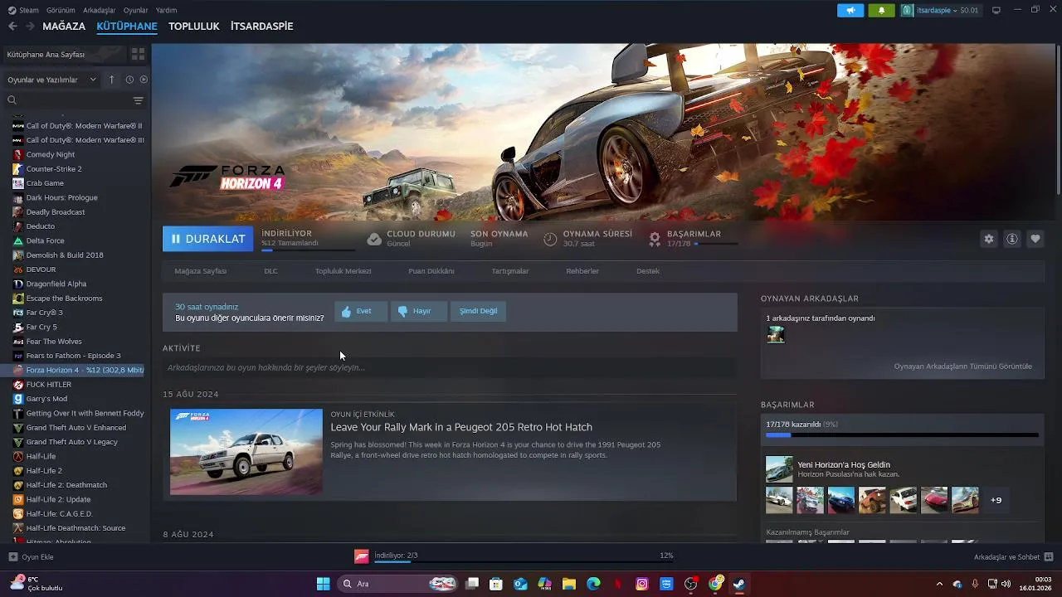Open Forza Horizon 4 manage gear icon
The image size is (1062, 597).
tap(989, 239)
